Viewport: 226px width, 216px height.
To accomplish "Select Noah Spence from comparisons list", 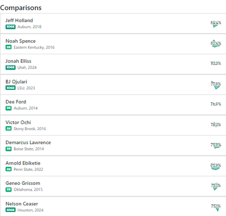I will point(113,44).
